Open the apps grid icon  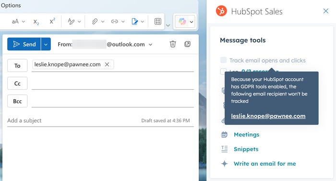pos(158,22)
